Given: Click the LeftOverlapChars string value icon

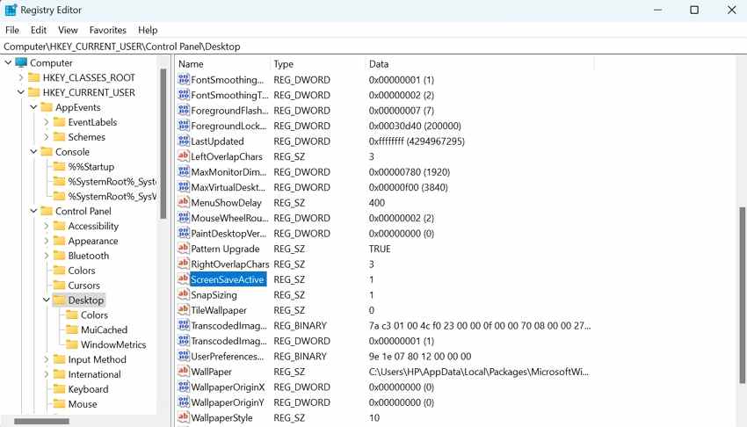Looking at the screenshot, I should pyautogui.click(x=184, y=156).
